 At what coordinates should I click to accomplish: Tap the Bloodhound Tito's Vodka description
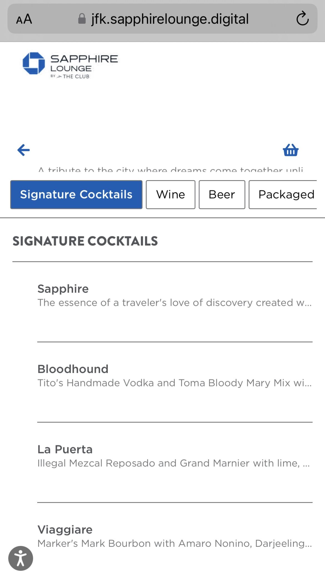pos(174,383)
